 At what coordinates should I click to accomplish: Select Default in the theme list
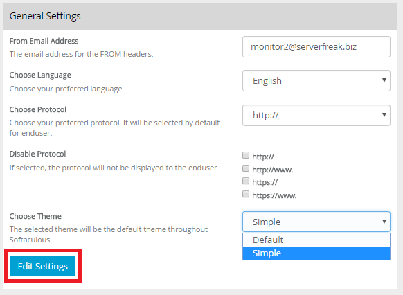(x=316, y=240)
